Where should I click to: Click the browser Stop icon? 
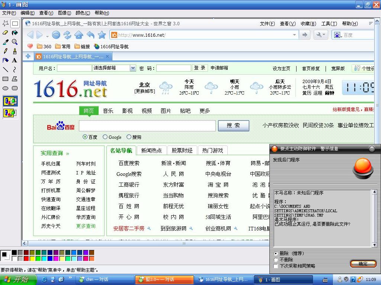[56, 35]
